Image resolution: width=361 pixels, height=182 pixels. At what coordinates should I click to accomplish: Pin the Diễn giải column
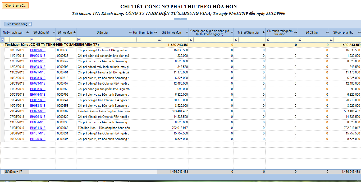(130, 32)
